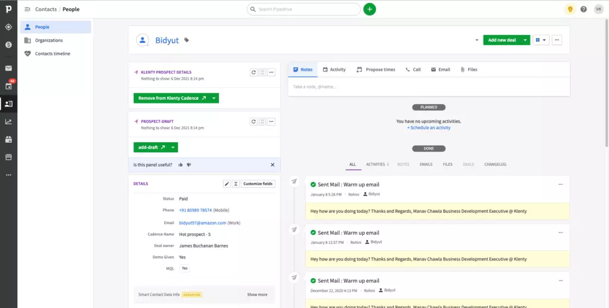Filter history by ACTIVITIES

(377, 165)
